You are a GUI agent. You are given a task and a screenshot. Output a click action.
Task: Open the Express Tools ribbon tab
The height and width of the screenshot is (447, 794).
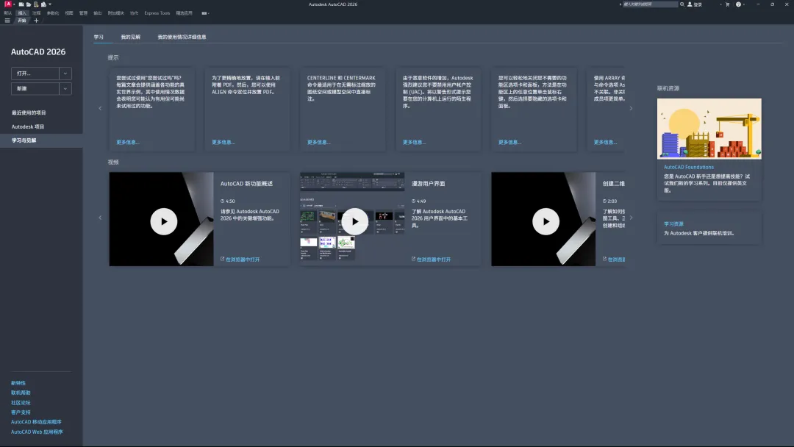click(x=157, y=13)
